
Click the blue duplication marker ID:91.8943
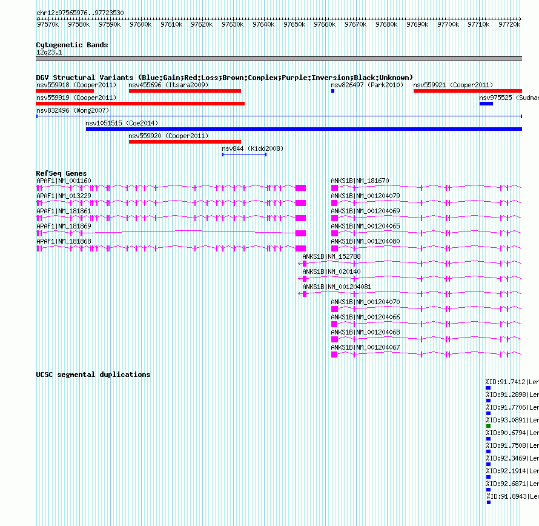[489, 502]
